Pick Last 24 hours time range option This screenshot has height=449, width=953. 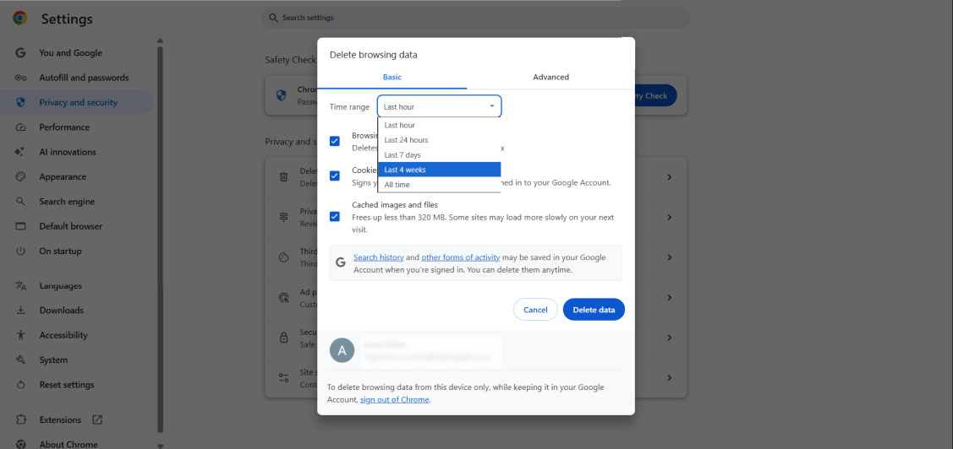[x=440, y=140]
